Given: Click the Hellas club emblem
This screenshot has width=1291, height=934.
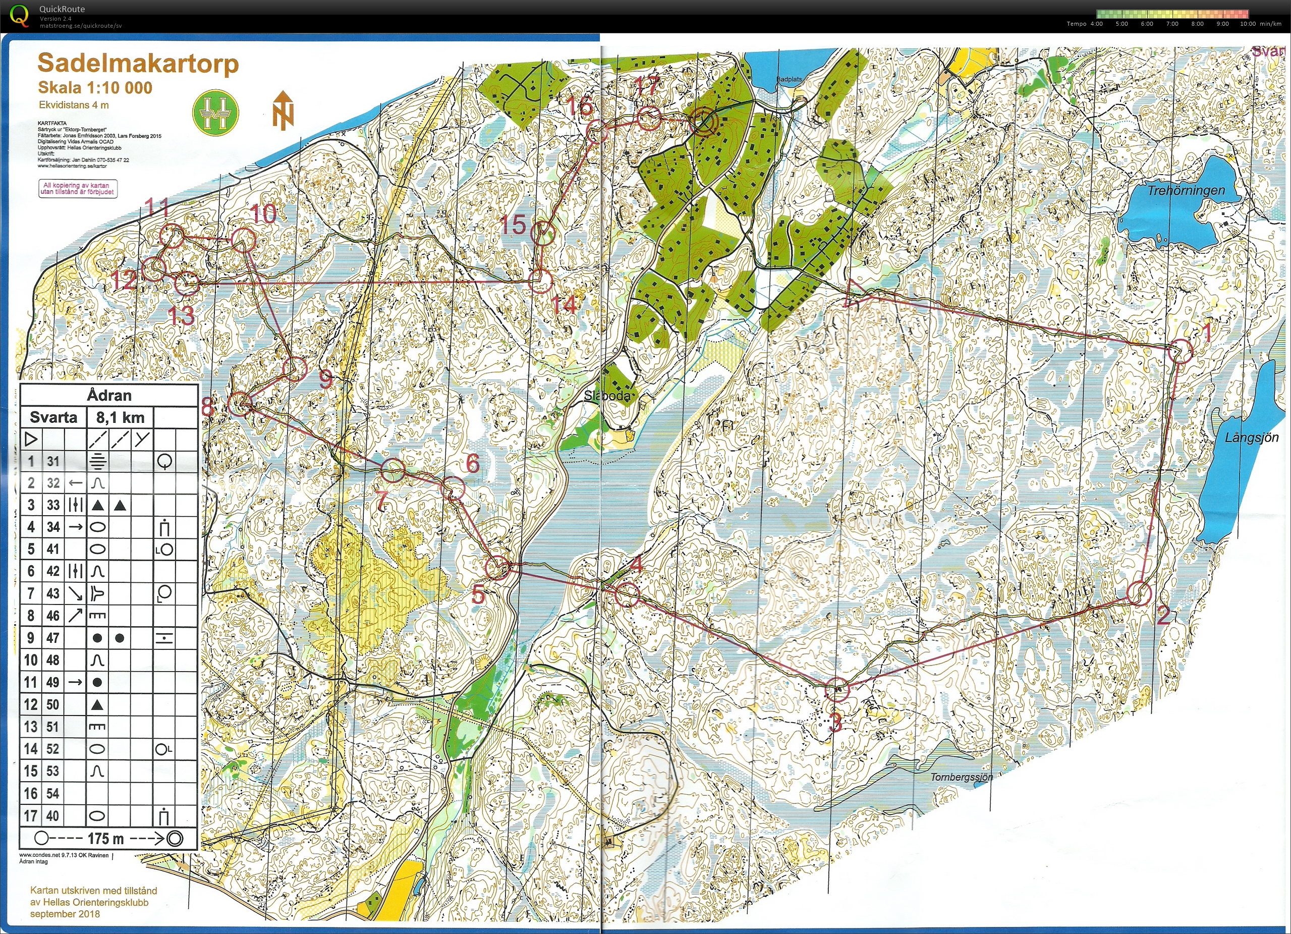Looking at the screenshot, I should (x=215, y=112).
